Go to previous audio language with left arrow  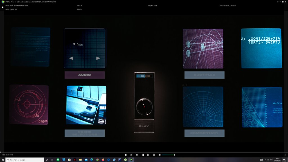(x=71, y=58)
